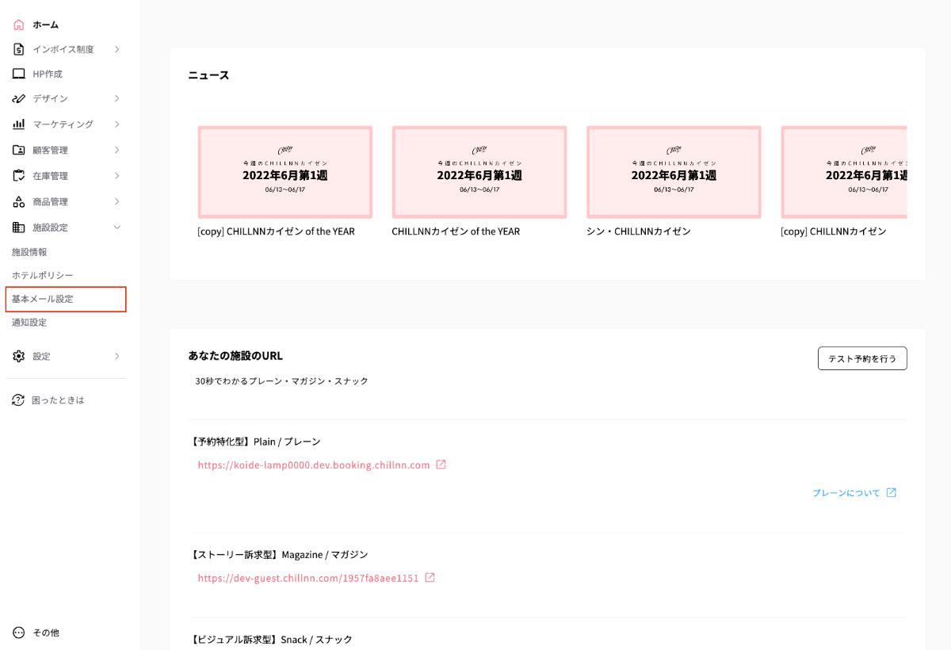The height and width of the screenshot is (650, 951).
Task: Open the Magazine dev-guest.chillnn.com URL
Action: tap(308, 578)
